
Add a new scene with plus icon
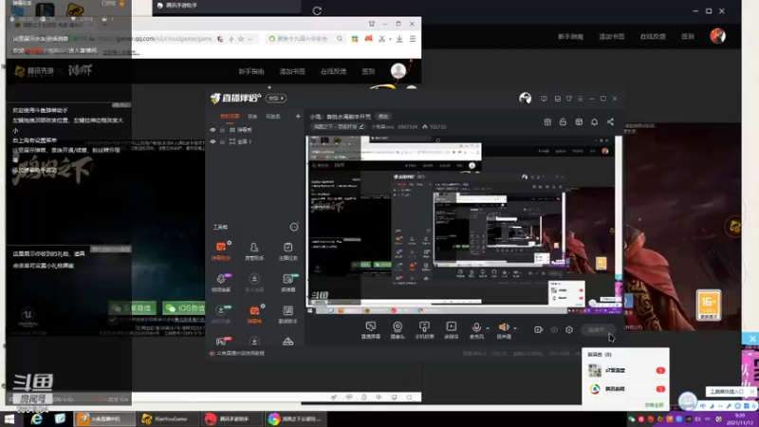(x=298, y=116)
